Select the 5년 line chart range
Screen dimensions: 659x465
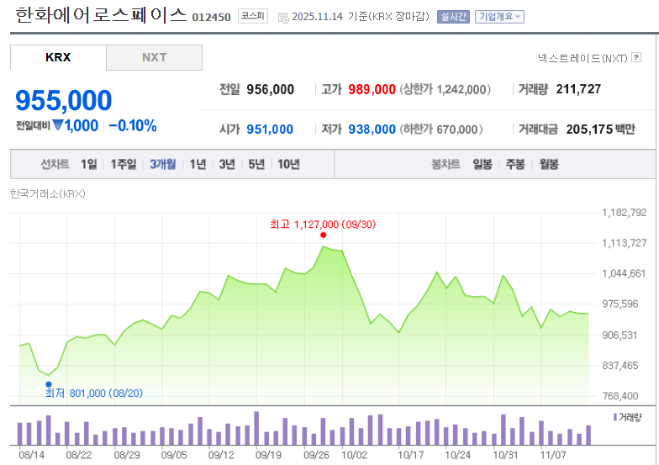256,164
